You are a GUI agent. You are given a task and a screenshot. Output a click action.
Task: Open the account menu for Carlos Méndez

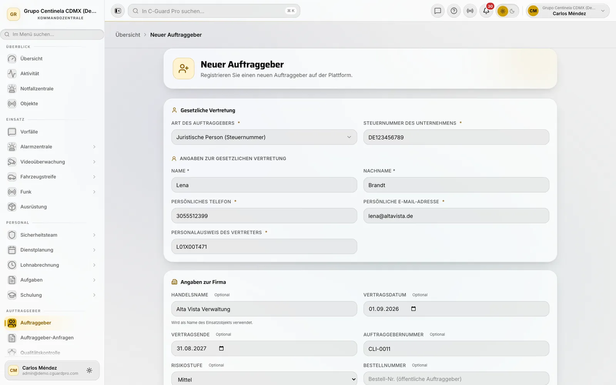click(568, 11)
